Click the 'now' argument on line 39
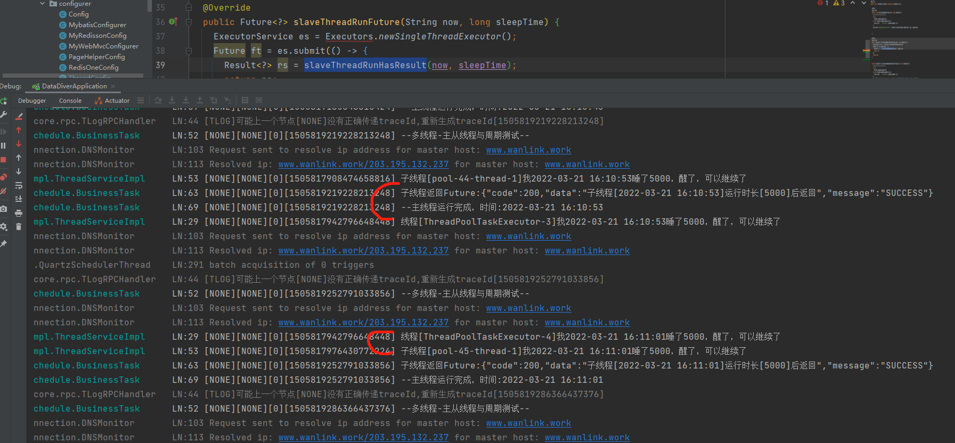The width and height of the screenshot is (955, 443). click(x=440, y=65)
